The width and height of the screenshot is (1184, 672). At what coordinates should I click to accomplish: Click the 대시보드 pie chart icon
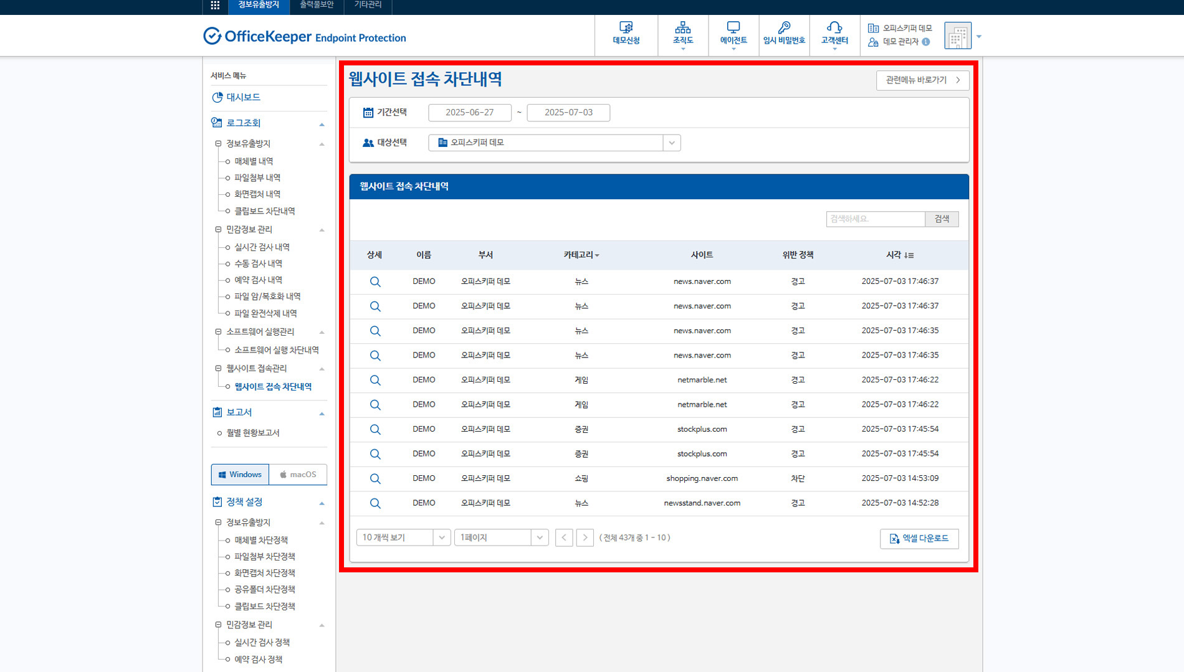pyautogui.click(x=217, y=97)
